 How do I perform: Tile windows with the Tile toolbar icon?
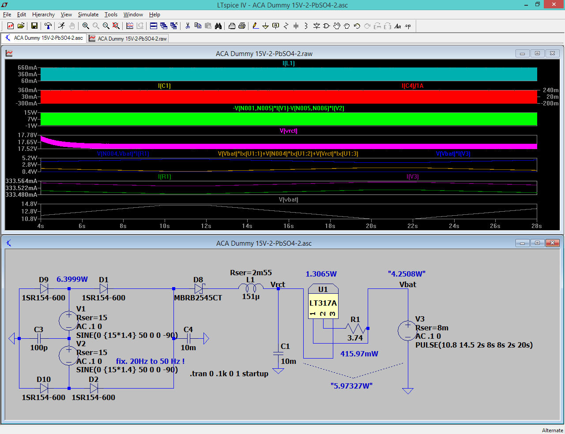[x=154, y=26]
